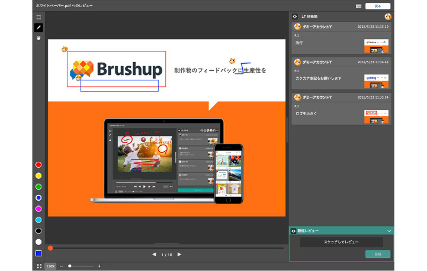Toggle comment visibility eye in header
This screenshot has width=427, height=271.
[295, 17]
